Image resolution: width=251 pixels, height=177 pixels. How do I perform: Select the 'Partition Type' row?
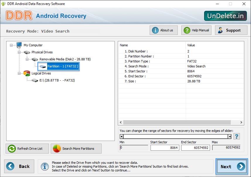pyautogui.click(x=181, y=61)
